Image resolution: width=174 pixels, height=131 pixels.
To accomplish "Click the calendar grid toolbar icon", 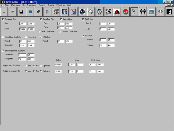I will (151, 12).
